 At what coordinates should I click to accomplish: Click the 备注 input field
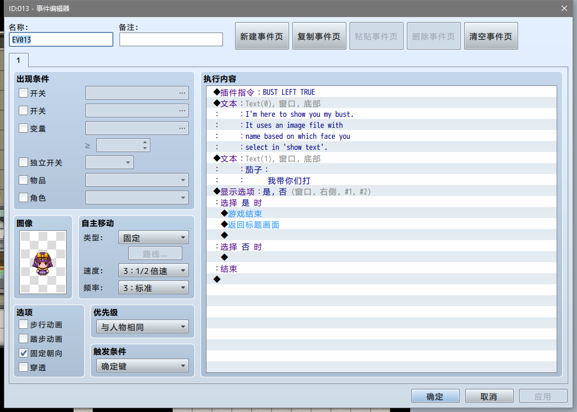point(171,40)
